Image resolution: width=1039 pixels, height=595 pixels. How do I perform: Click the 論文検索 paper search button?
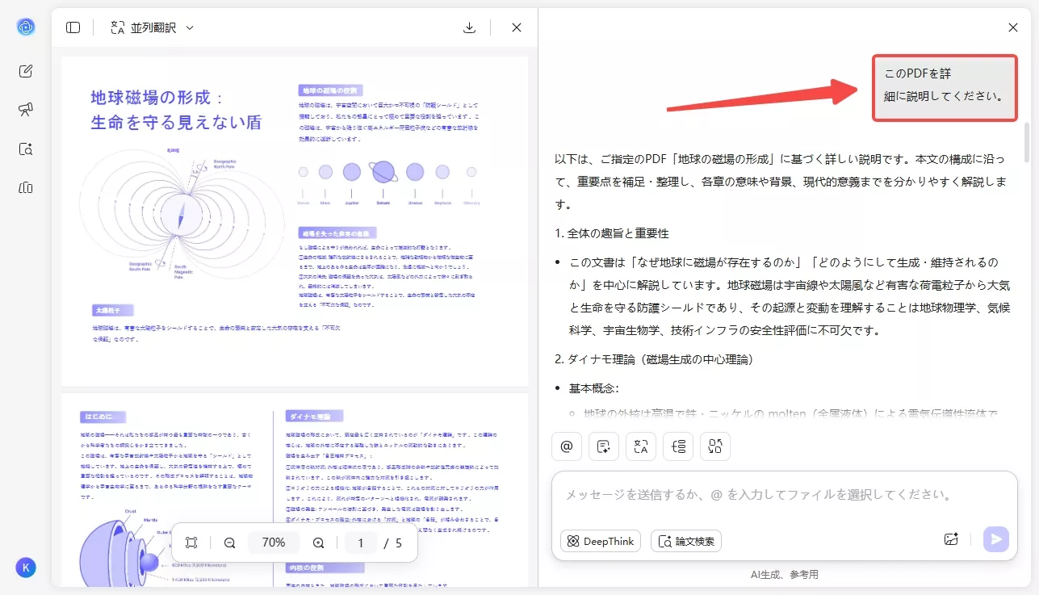click(687, 541)
